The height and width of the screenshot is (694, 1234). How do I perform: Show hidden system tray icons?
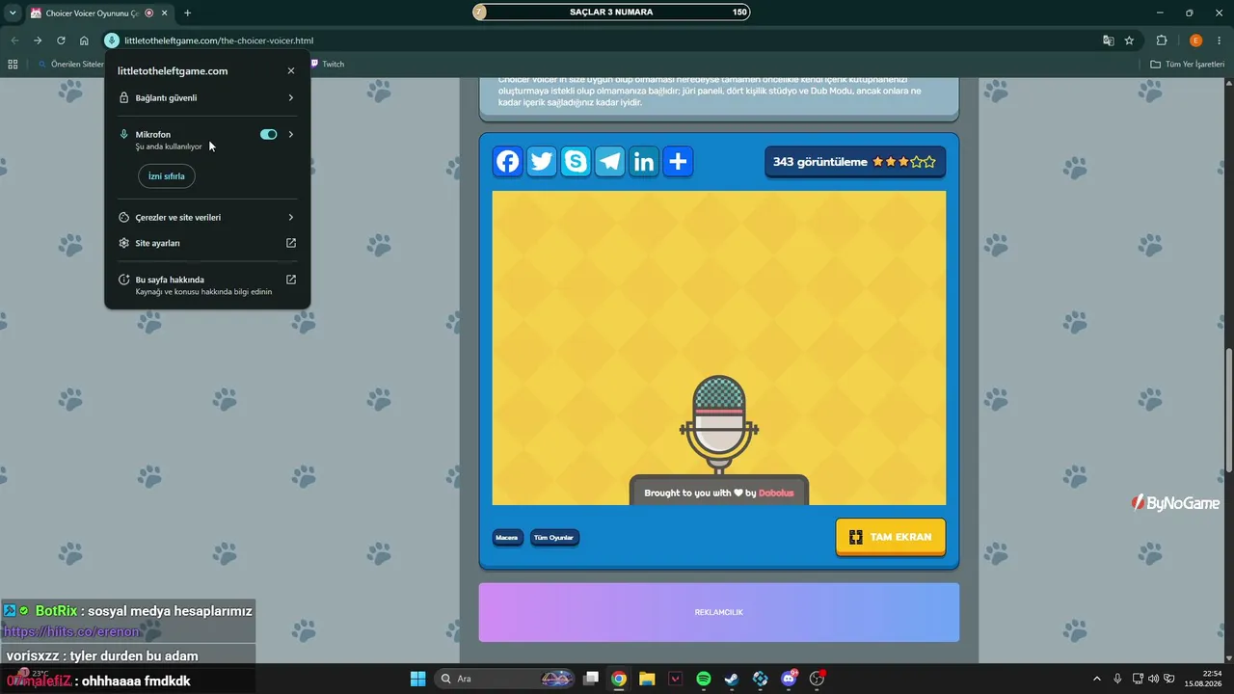point(1096,679)
